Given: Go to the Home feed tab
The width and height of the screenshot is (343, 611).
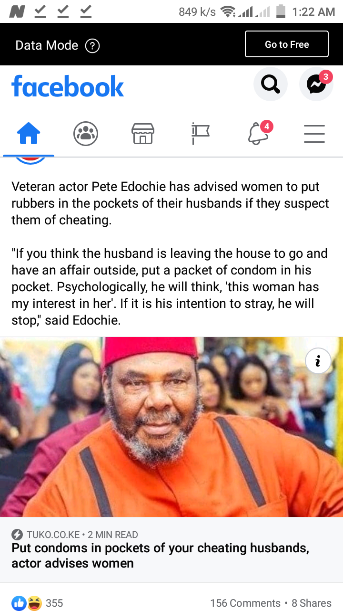Looking at the screenshot, I should 29,134.
